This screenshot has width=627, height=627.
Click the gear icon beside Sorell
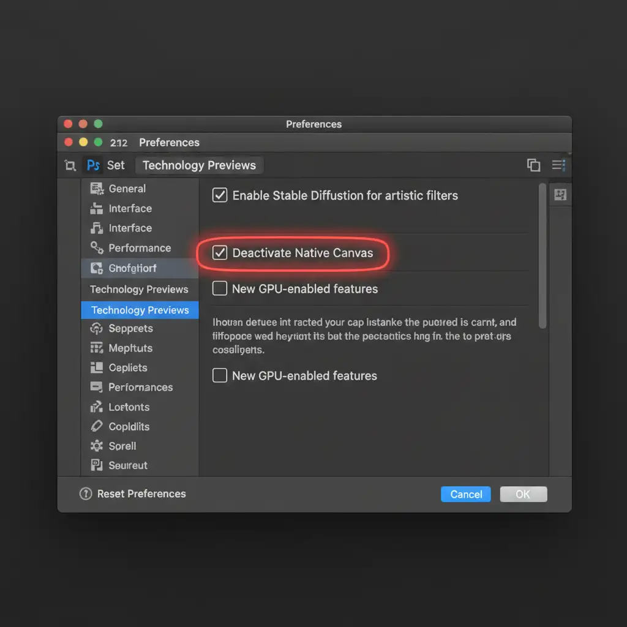pyautogui.click(x=96, y=446)
